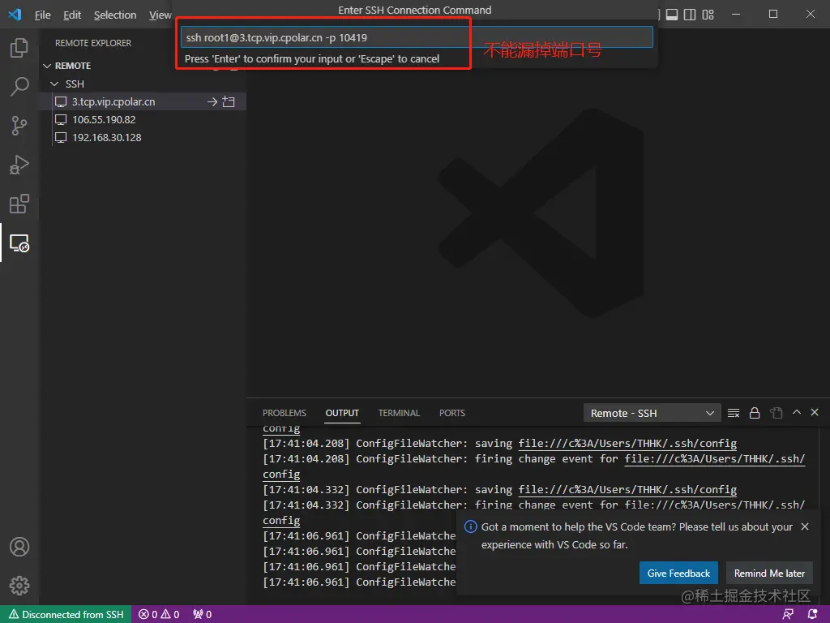The image size is (830, 623).
Task: Open the Accounts menu icon
Action: [x=19, y=547]
